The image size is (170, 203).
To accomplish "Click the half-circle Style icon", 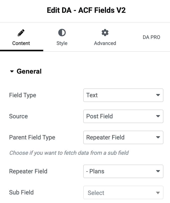I will click(x=62, y=33).
